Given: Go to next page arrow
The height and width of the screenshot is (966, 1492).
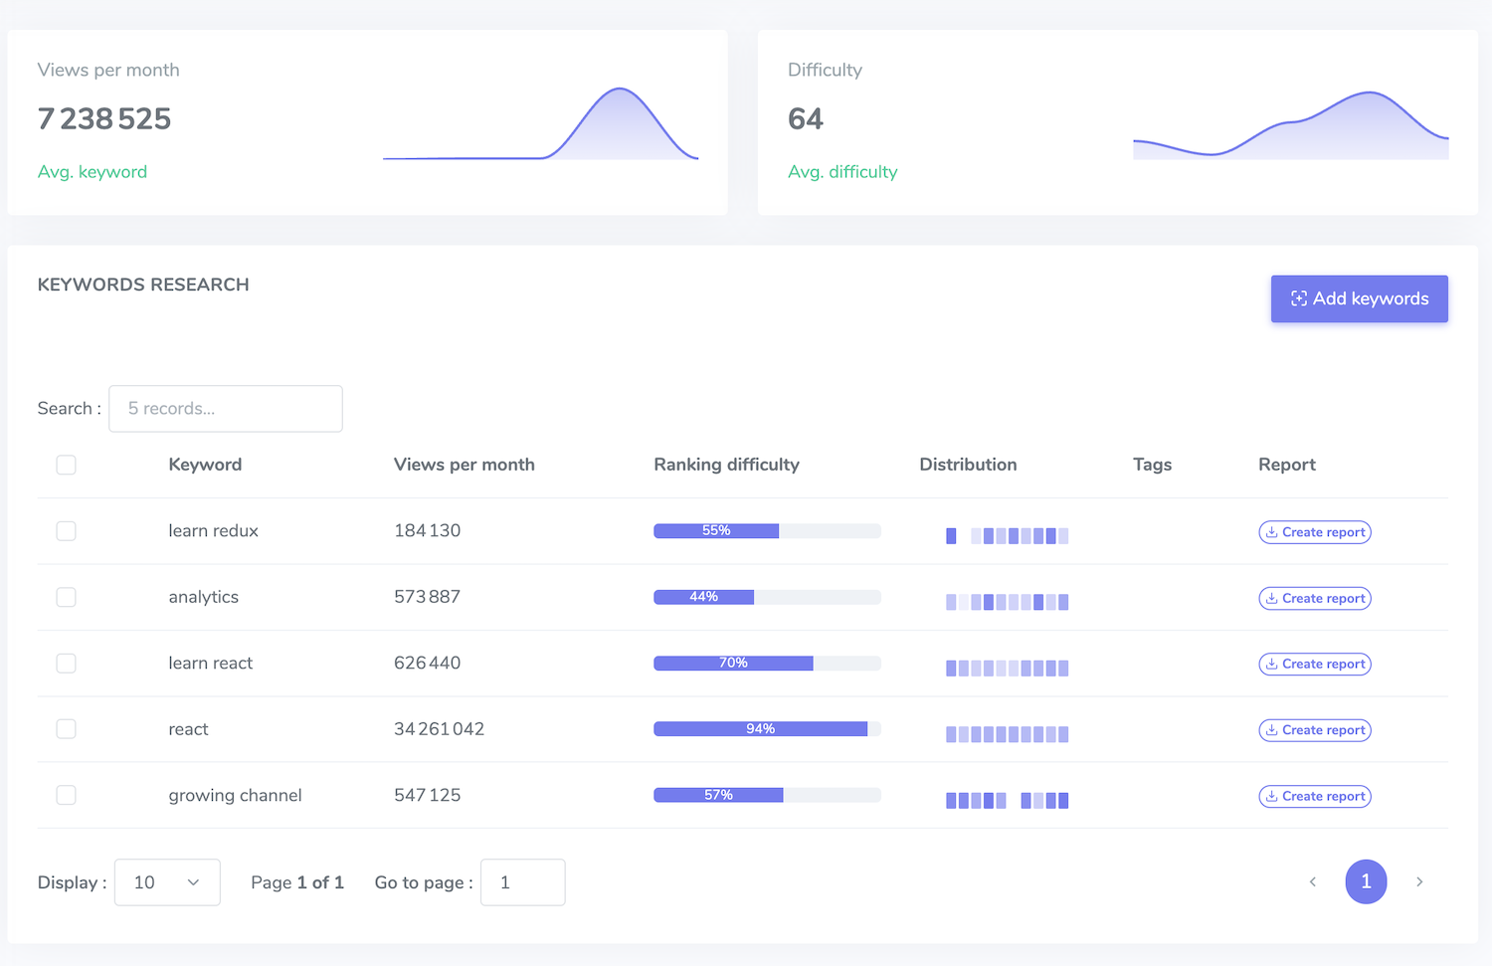Looking at the screenshot, I should point(1419,882).
